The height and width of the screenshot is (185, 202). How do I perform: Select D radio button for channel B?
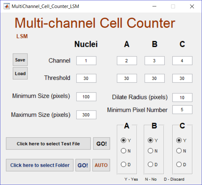pos(150,164)
